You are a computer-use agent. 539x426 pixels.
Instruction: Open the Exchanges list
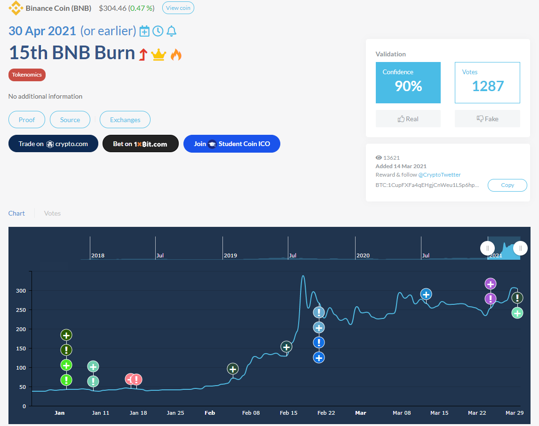click(125, 120)
